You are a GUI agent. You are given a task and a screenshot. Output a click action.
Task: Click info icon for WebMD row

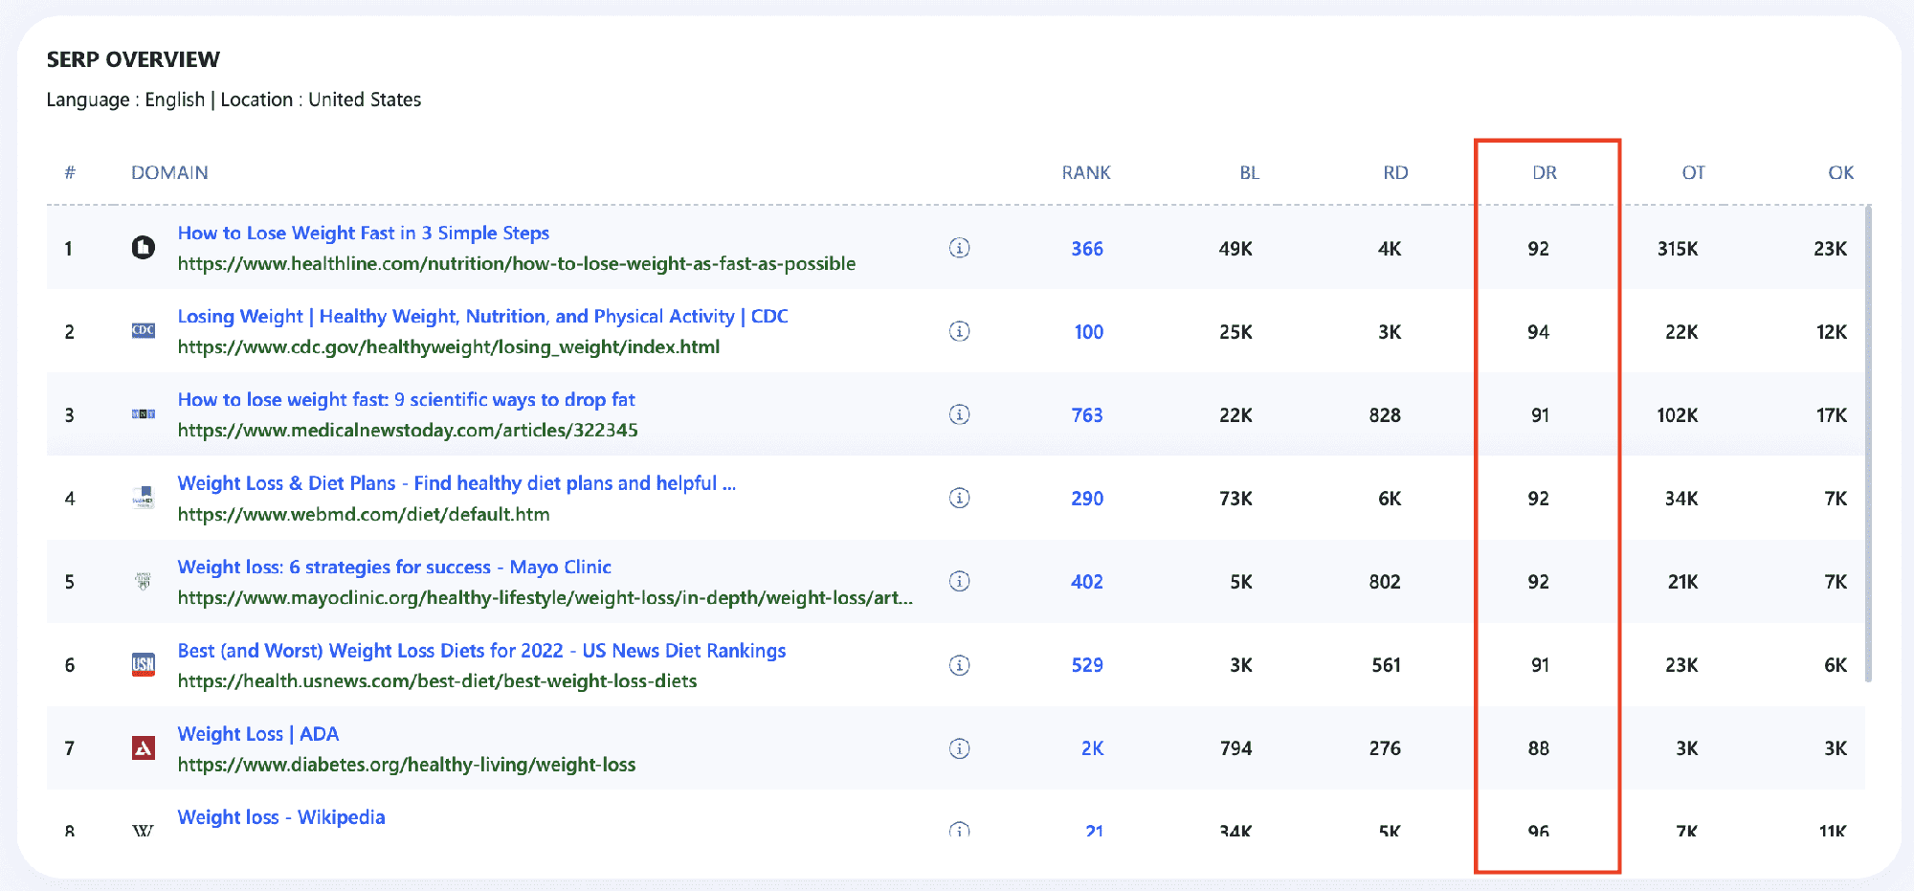pyautogui.click(x=959, y=498)
